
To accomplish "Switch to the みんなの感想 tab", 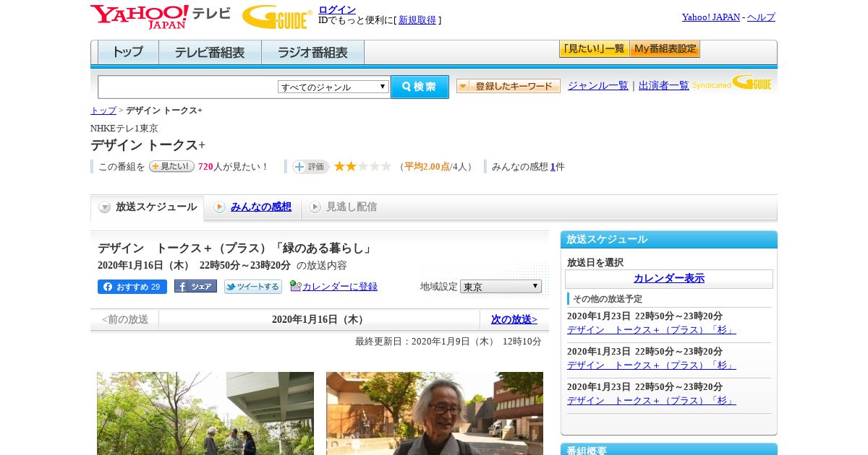I will coord(261,207).
